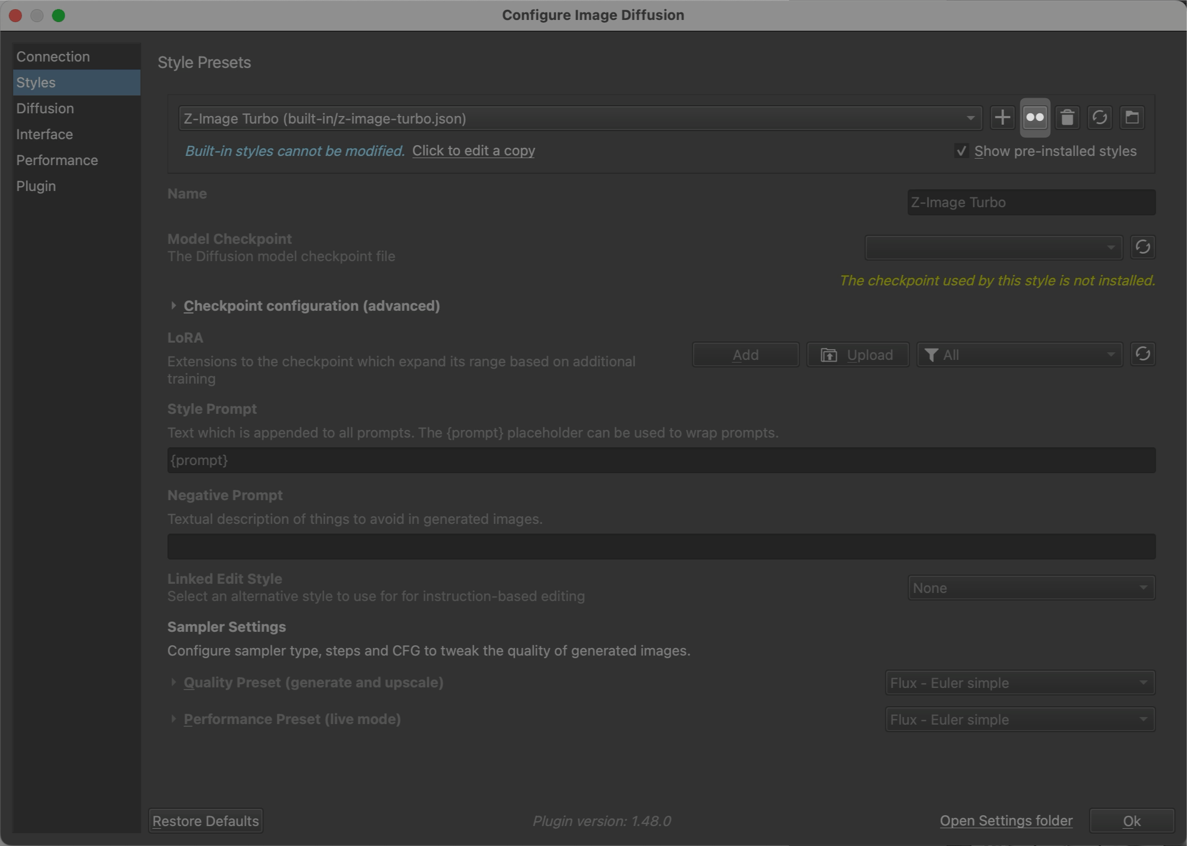The width and height of the screenshot is (1187, 846).
Task: Click the Restore Defaults button
Action: click(x=206, y=821)
